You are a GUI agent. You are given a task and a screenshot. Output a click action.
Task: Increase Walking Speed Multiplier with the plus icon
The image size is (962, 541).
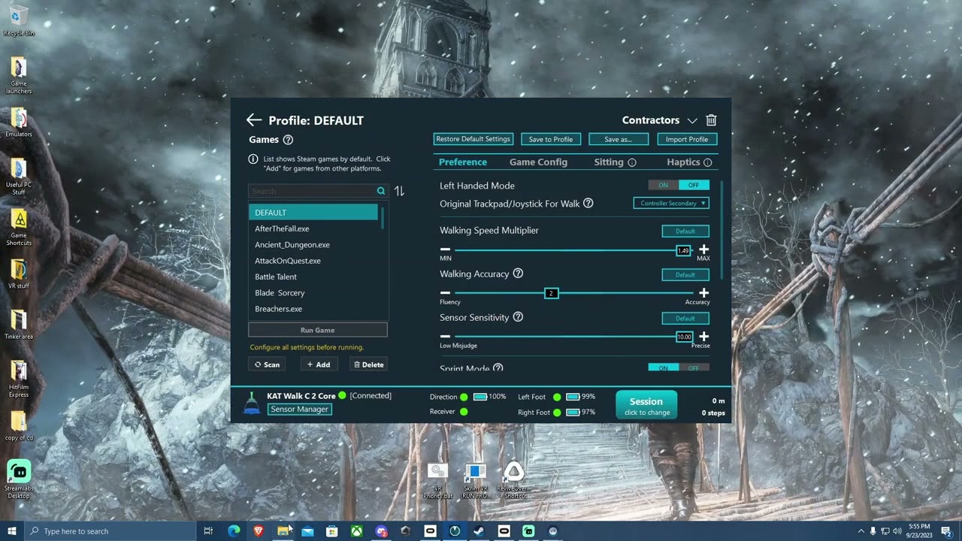703,249
